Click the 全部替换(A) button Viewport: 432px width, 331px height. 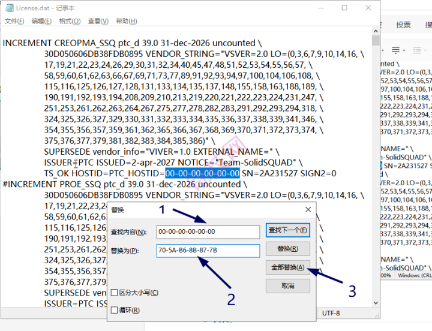pos(287,267)
